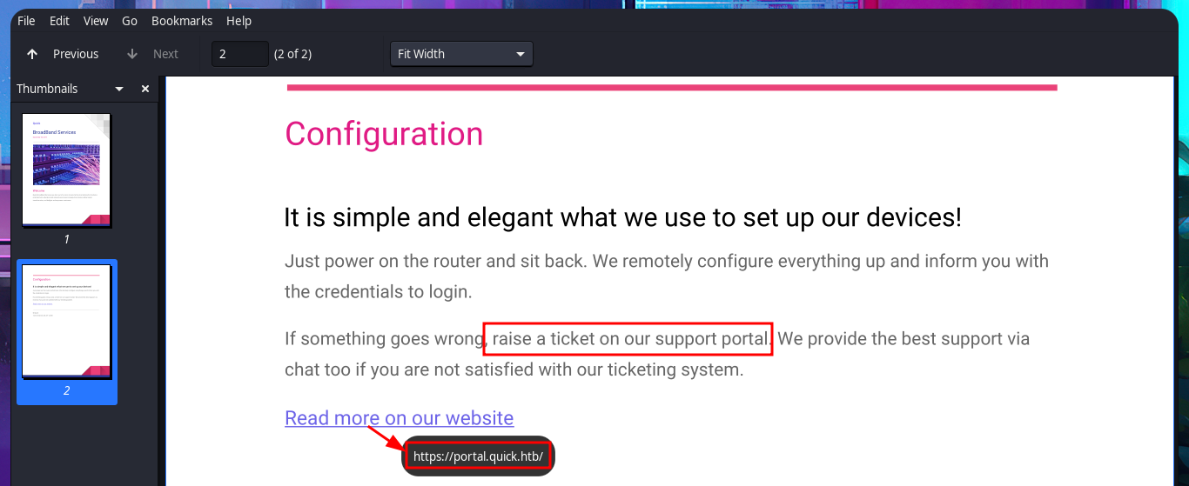Open the View menu
1189x486 pixels.
96,21
